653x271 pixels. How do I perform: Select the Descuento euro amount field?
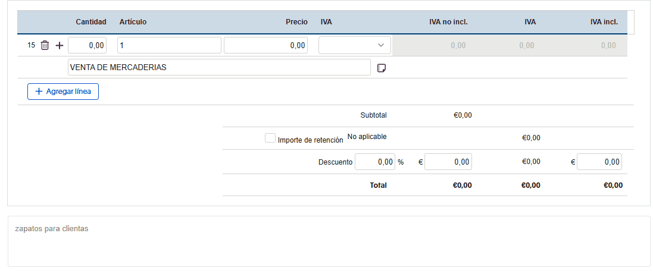448,162
